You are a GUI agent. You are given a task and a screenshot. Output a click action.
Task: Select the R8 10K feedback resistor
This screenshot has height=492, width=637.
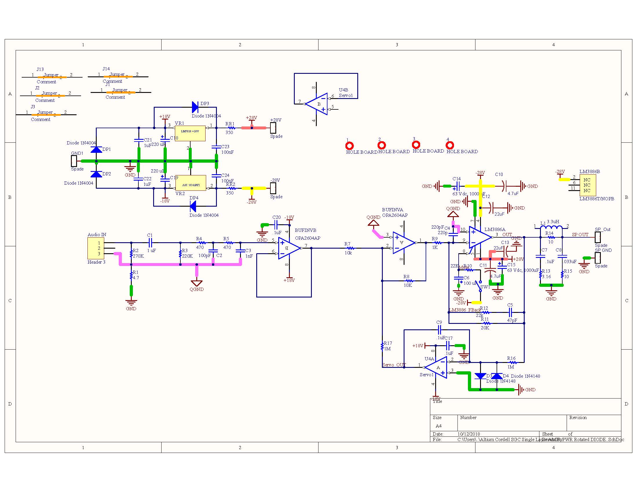tap(409, 281)
